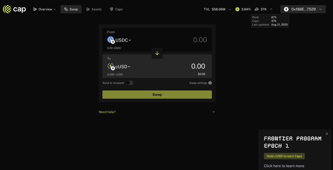Enable the Send to recipient toggle
This screenshot has height=170, width=333.
coord(129,83)
